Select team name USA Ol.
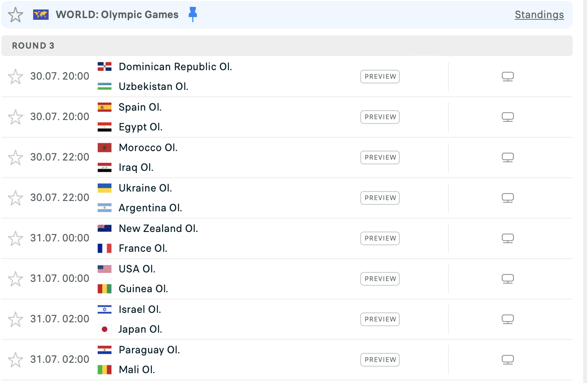587x383 pixels. coord(137,269)
